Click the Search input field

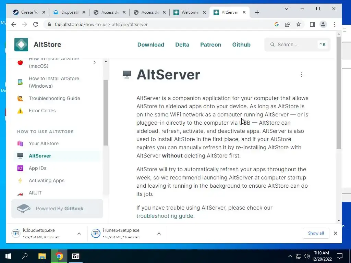coord(297,45)
